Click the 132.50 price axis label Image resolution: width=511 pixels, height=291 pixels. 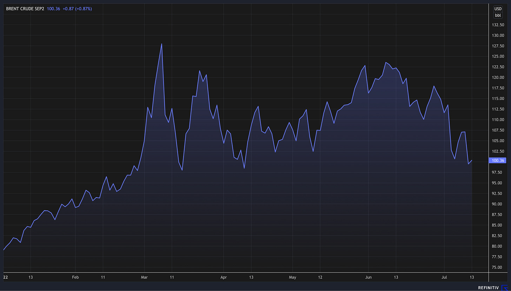click(498, 25)
